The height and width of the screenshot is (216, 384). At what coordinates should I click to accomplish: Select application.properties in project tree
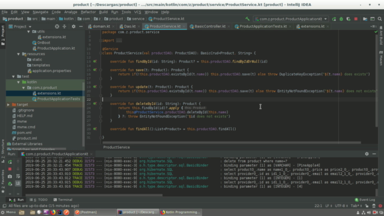point(49,71)
